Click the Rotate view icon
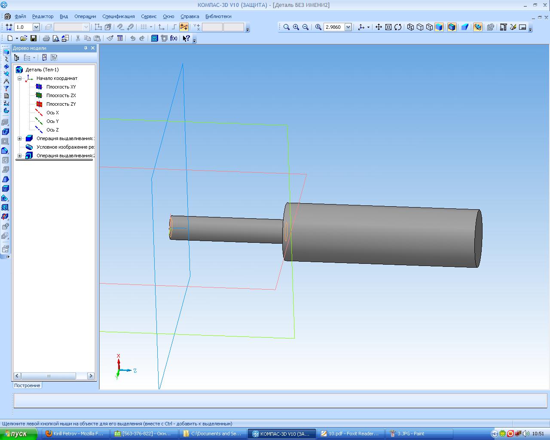This screenshot has height=440, width=550. pos(398,27)
